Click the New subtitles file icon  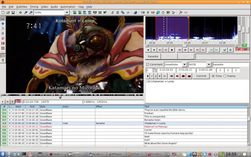(x=3, y=13)
